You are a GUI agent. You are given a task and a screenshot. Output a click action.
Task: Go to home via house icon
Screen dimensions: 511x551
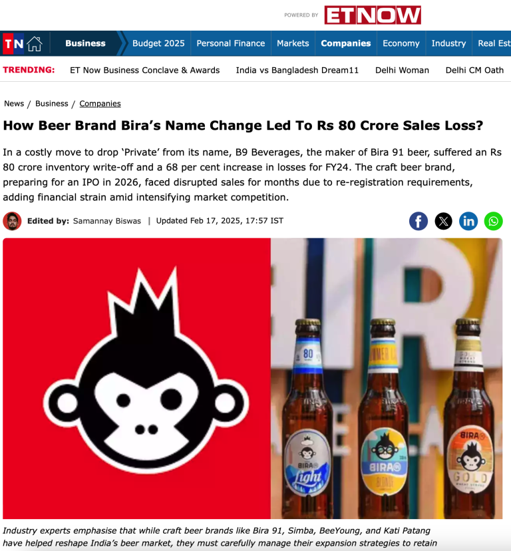35,43
